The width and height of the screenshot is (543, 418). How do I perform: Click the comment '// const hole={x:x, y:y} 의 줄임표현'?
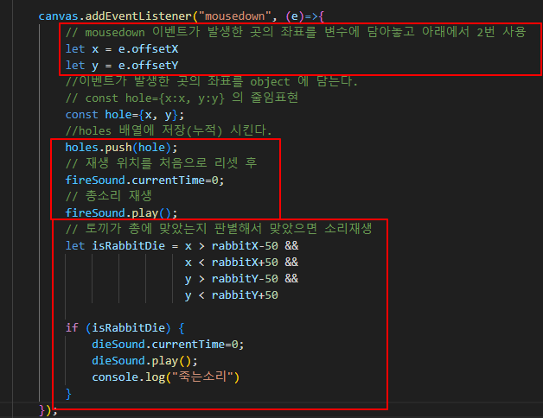click(182, 98)
